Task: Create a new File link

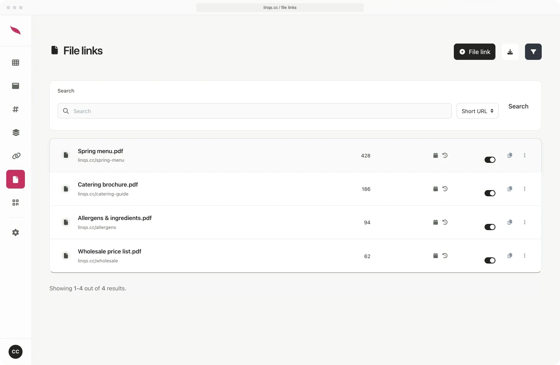Action: [474, 52]
